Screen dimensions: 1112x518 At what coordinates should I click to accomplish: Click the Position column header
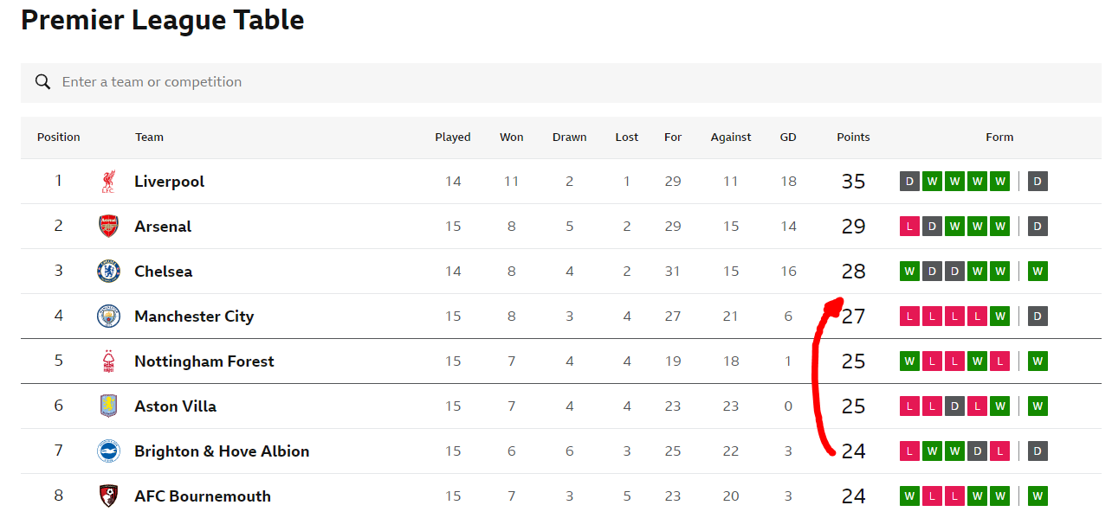59,137
